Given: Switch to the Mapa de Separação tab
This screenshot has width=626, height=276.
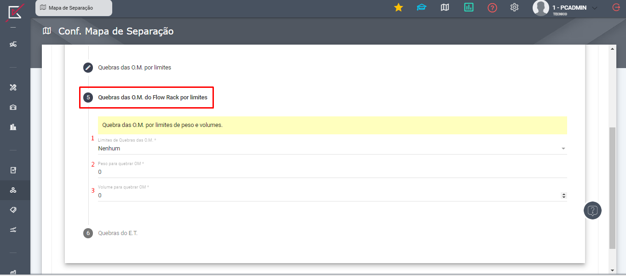Looking at the screenshot, I should click(x=74, y=8).
